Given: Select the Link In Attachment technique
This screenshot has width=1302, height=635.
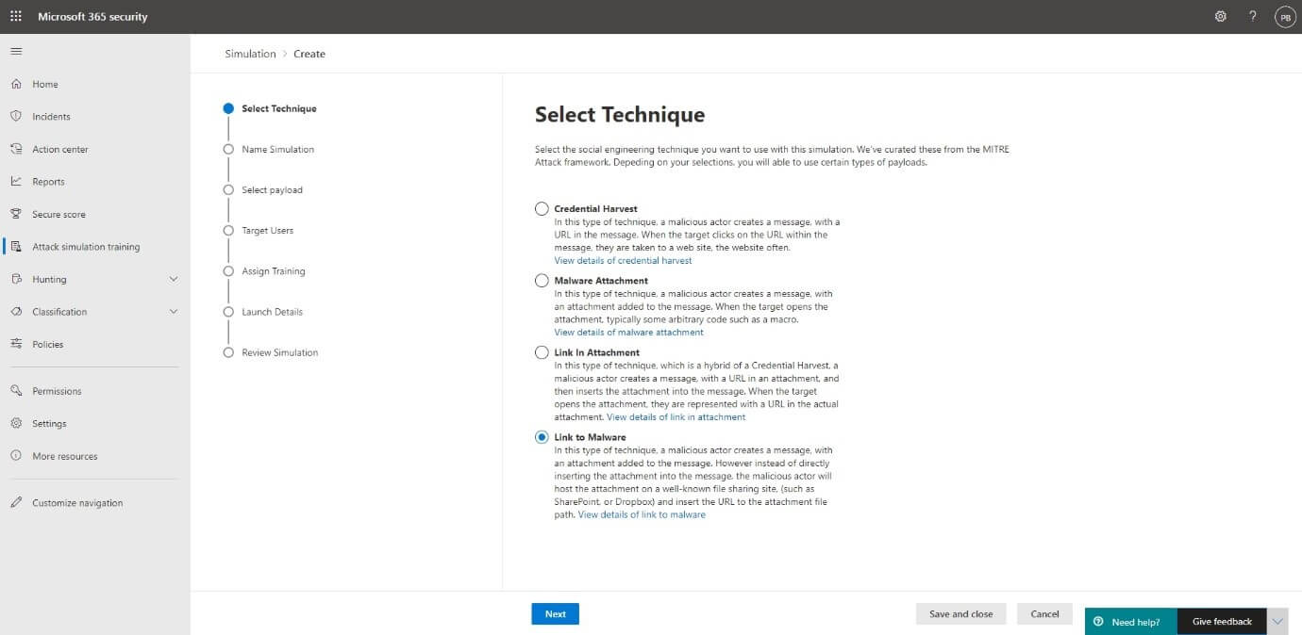Looking at the screenshot, I should [542, 352].
